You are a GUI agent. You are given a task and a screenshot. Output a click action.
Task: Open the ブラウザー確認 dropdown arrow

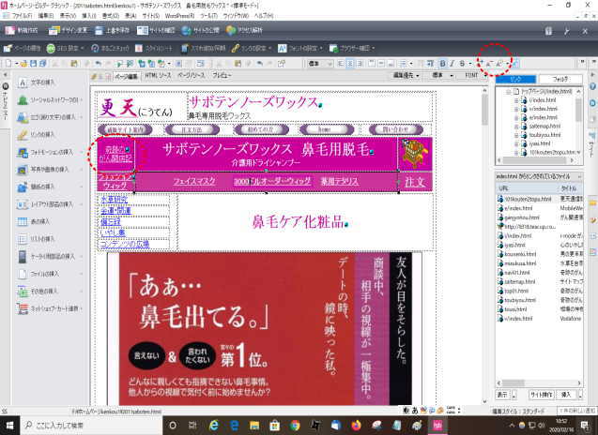click(x=373, y=49)
